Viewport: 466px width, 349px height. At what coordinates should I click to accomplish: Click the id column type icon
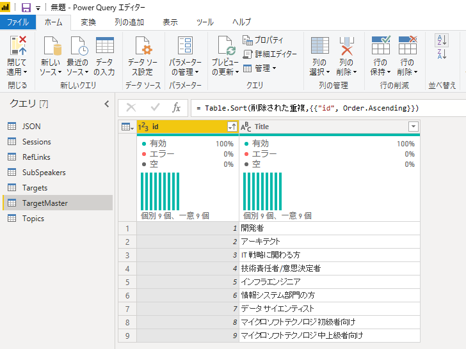(x=143, y=127)
